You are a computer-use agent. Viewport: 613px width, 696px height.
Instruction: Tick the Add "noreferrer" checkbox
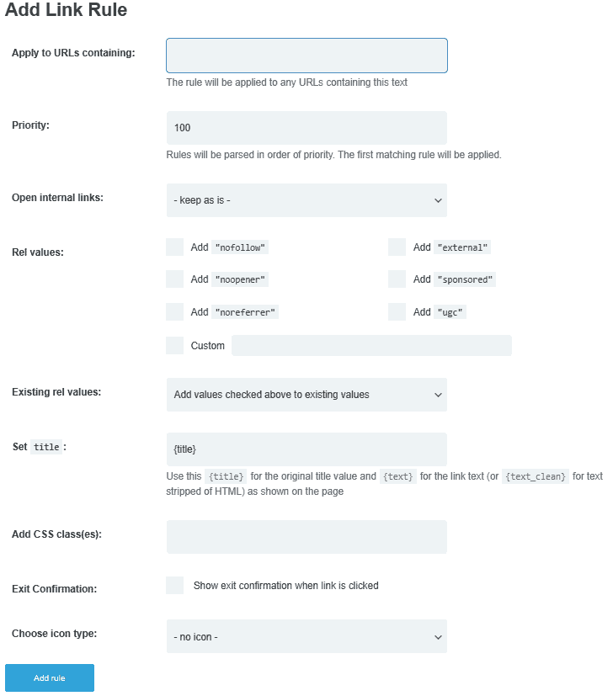click(x=174, y=312)
